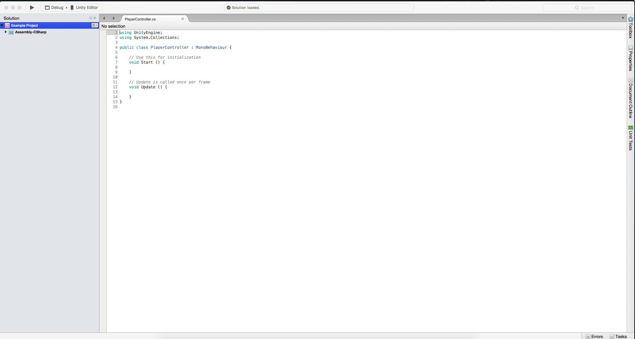Click the 'MonoBehaviour' base class name
Image resolution: width=635 pixels, height=339 pixels.
pyautogui.click(x=211, y=47)
